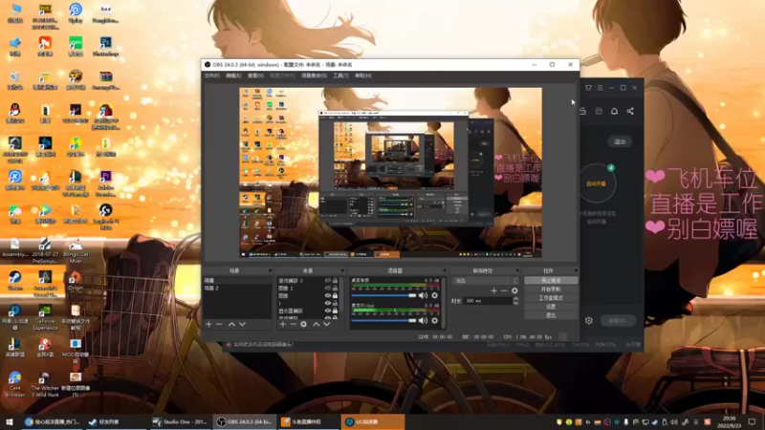Open GeForce Experience desktop icon

(x=45, y=318)
